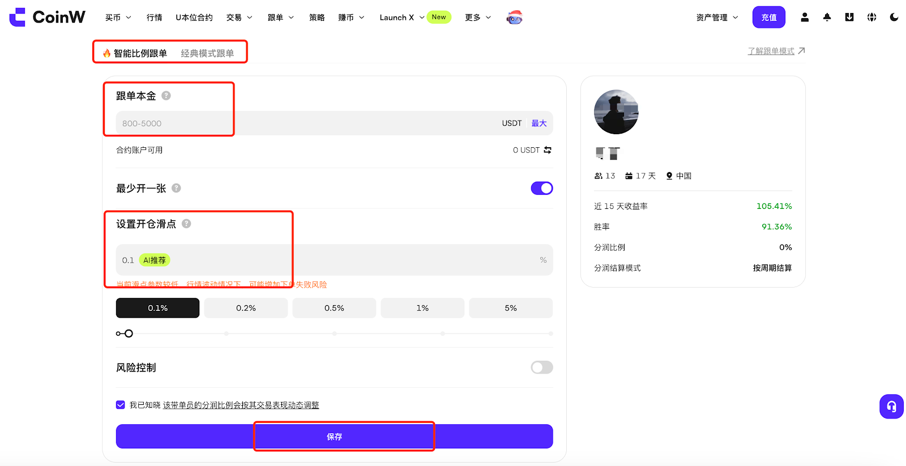Open the language globe icon

click(x=871, y=18)
